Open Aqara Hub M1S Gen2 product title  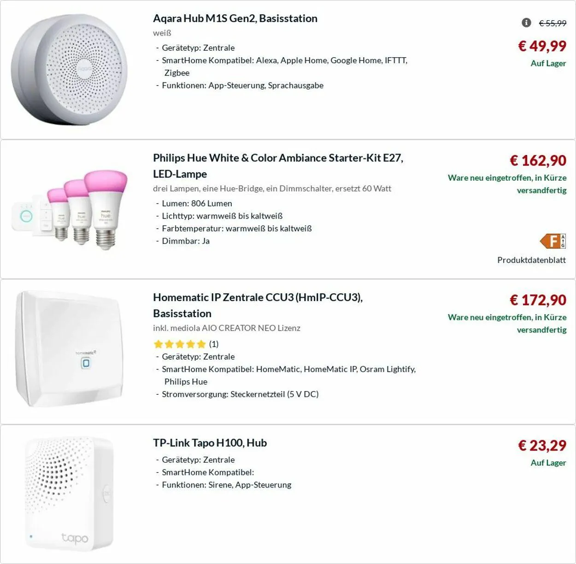235,18
